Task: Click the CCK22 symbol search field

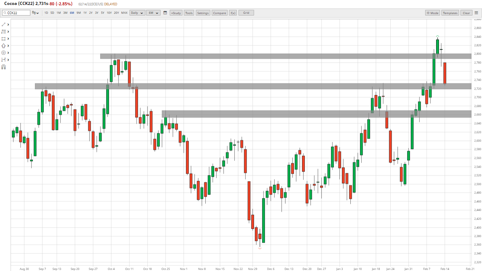Action: click(x=16, y=13)
